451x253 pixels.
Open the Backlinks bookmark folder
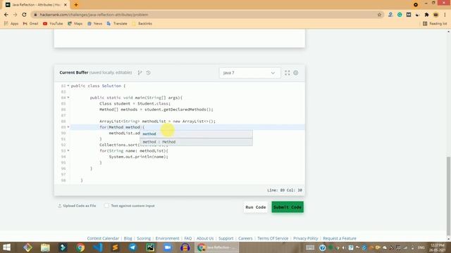tap(142, 23)
